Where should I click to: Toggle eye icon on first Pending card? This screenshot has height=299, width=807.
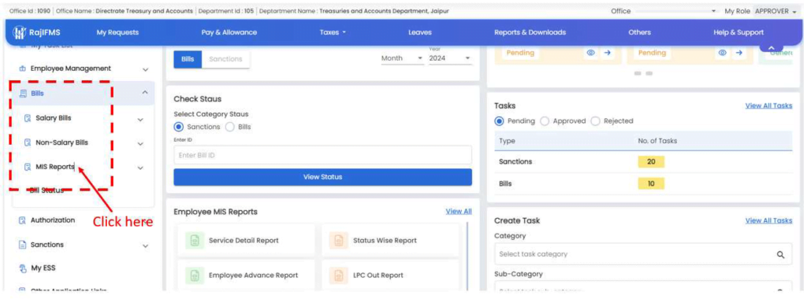coord(591,53)
